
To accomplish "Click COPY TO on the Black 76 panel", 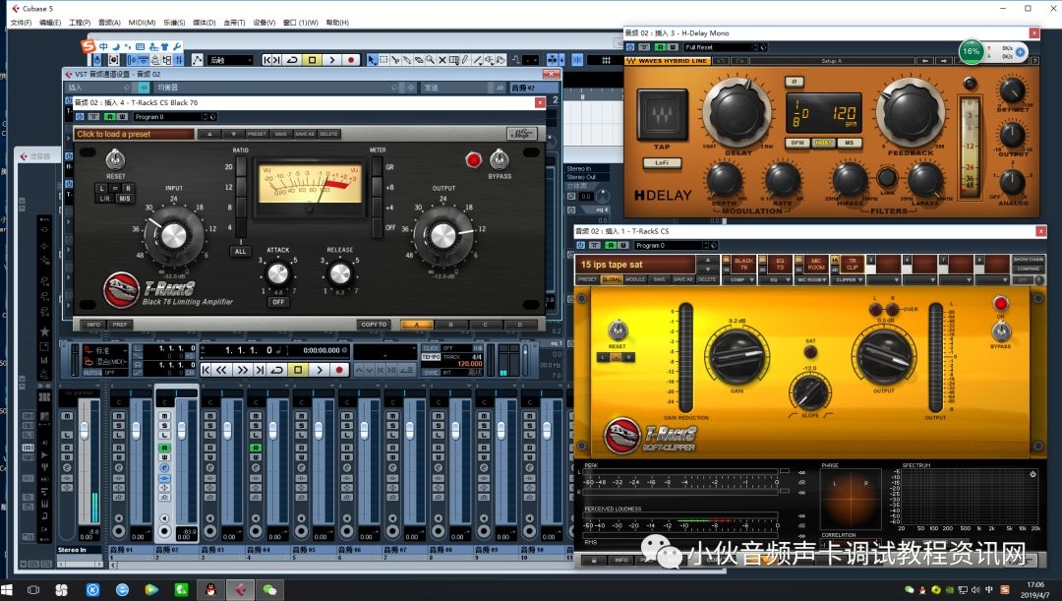I will (x=374, y=325).
